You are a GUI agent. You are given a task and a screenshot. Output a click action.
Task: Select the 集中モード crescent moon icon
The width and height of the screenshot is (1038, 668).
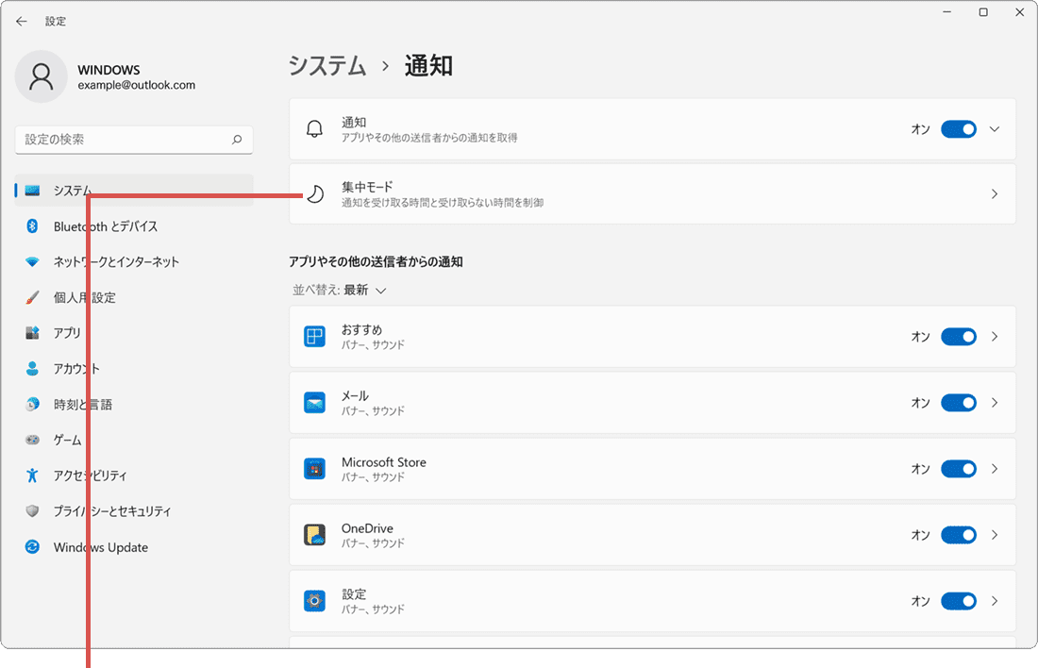pyautogui.click(x=315, y=193)
